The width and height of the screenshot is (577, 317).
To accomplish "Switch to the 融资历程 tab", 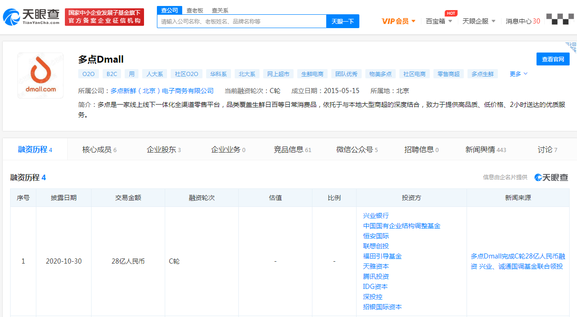I will coord(35,149).
